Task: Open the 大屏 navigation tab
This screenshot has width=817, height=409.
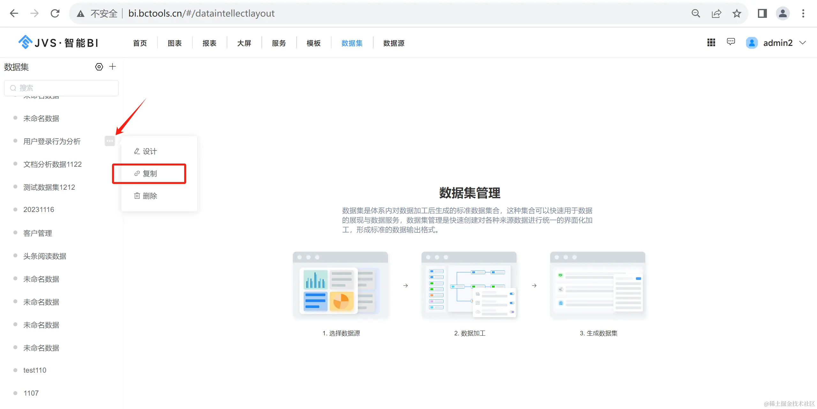Action: tap(244, 43)
